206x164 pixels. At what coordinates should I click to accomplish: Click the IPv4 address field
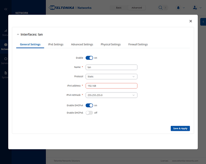111,86
